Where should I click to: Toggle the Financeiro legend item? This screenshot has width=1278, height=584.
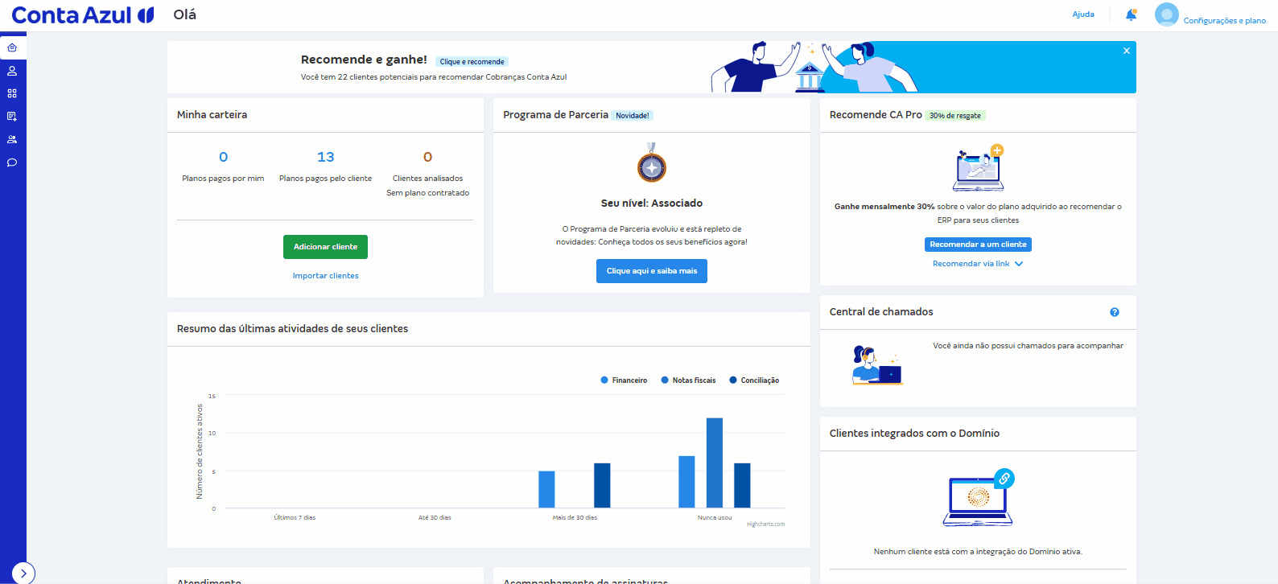624,380
